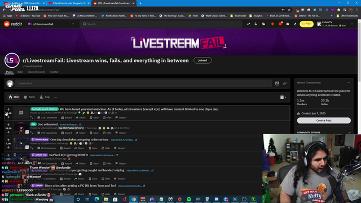
Task: Bookmark this page with star icon
Action: pos(289,10)
